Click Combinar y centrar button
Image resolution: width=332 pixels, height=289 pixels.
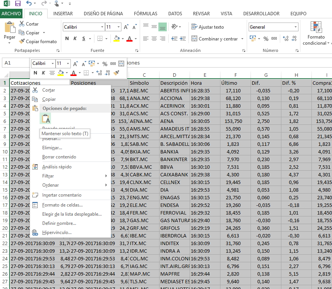215,39
